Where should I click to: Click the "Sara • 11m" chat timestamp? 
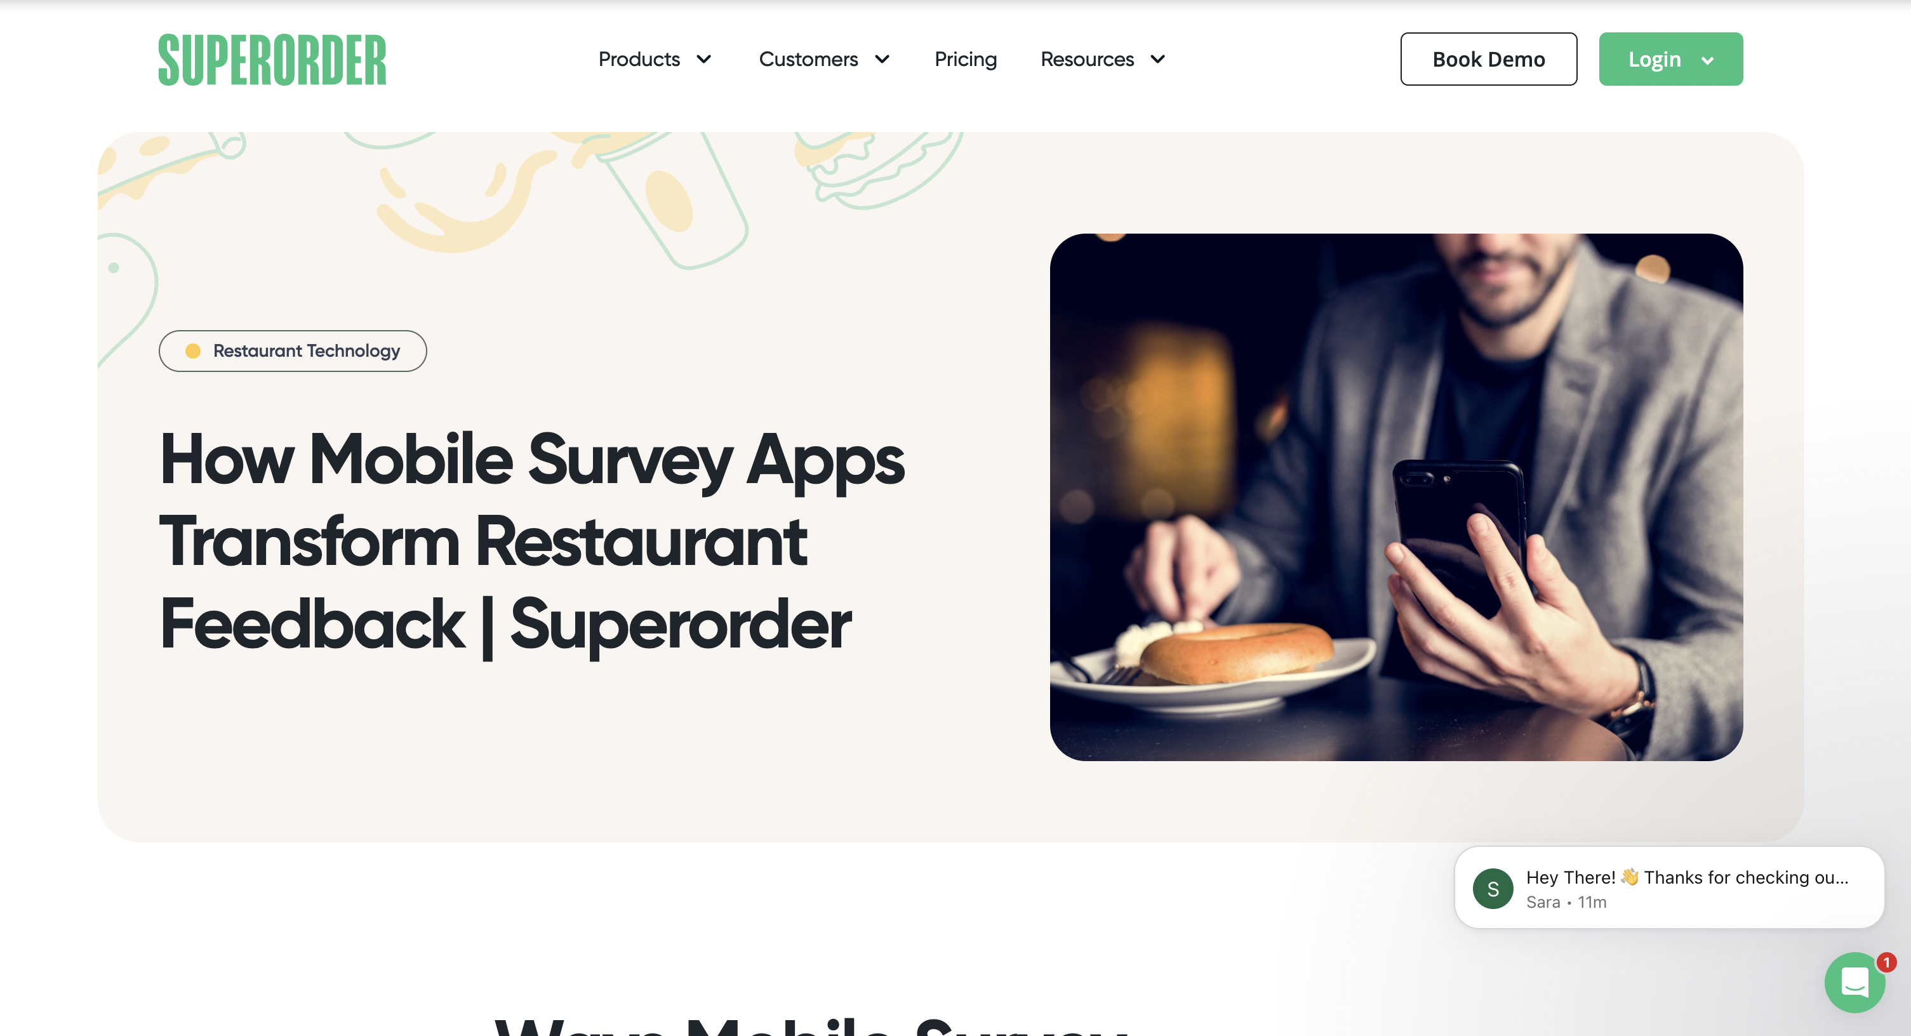click(x=1566, y=903)
